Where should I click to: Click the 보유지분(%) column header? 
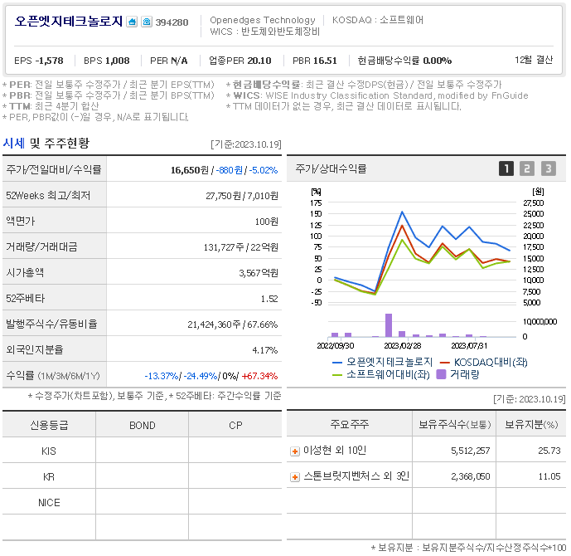[531, 424]
